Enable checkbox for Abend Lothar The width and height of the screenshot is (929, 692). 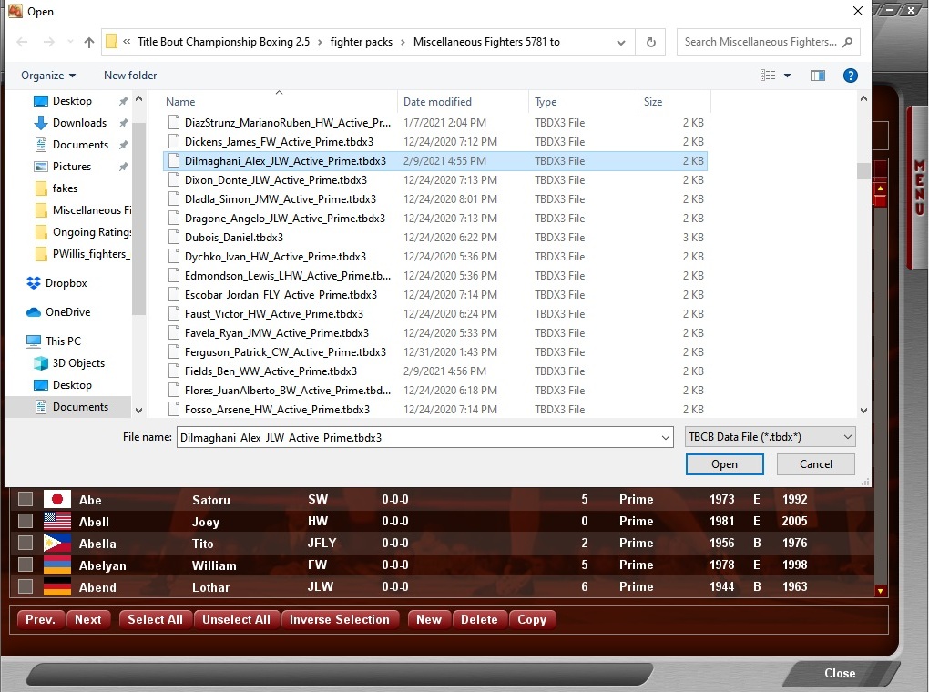[x=26, y=586]
